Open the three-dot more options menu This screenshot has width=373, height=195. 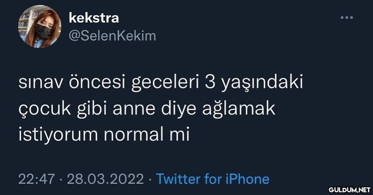pyautogui.click(x=346, y=18)
